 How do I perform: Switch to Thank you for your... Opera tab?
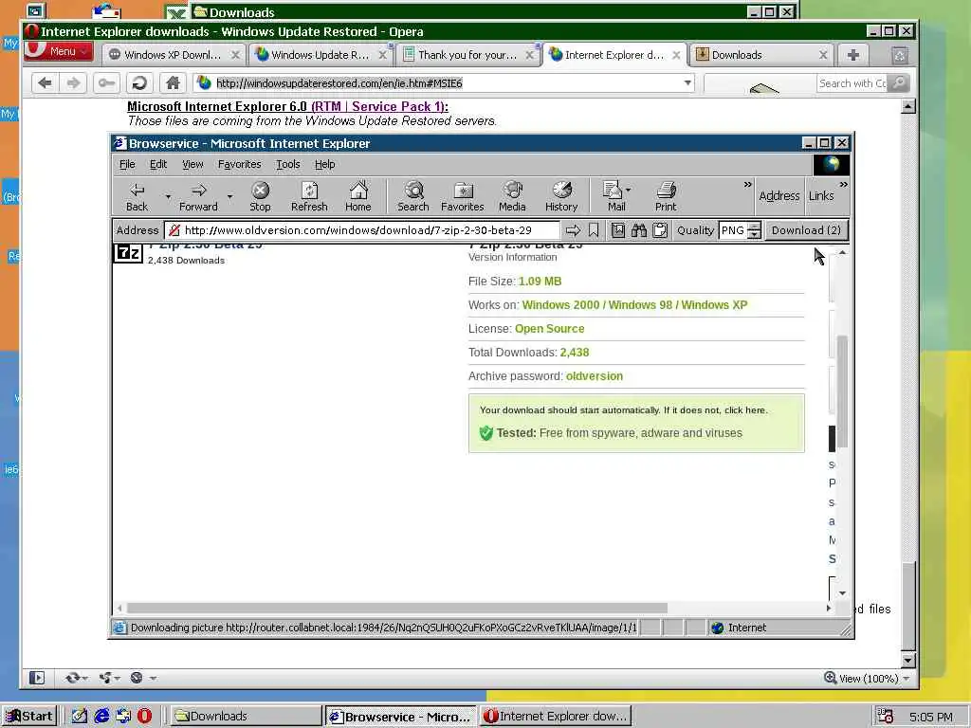(x=467, y=55)
